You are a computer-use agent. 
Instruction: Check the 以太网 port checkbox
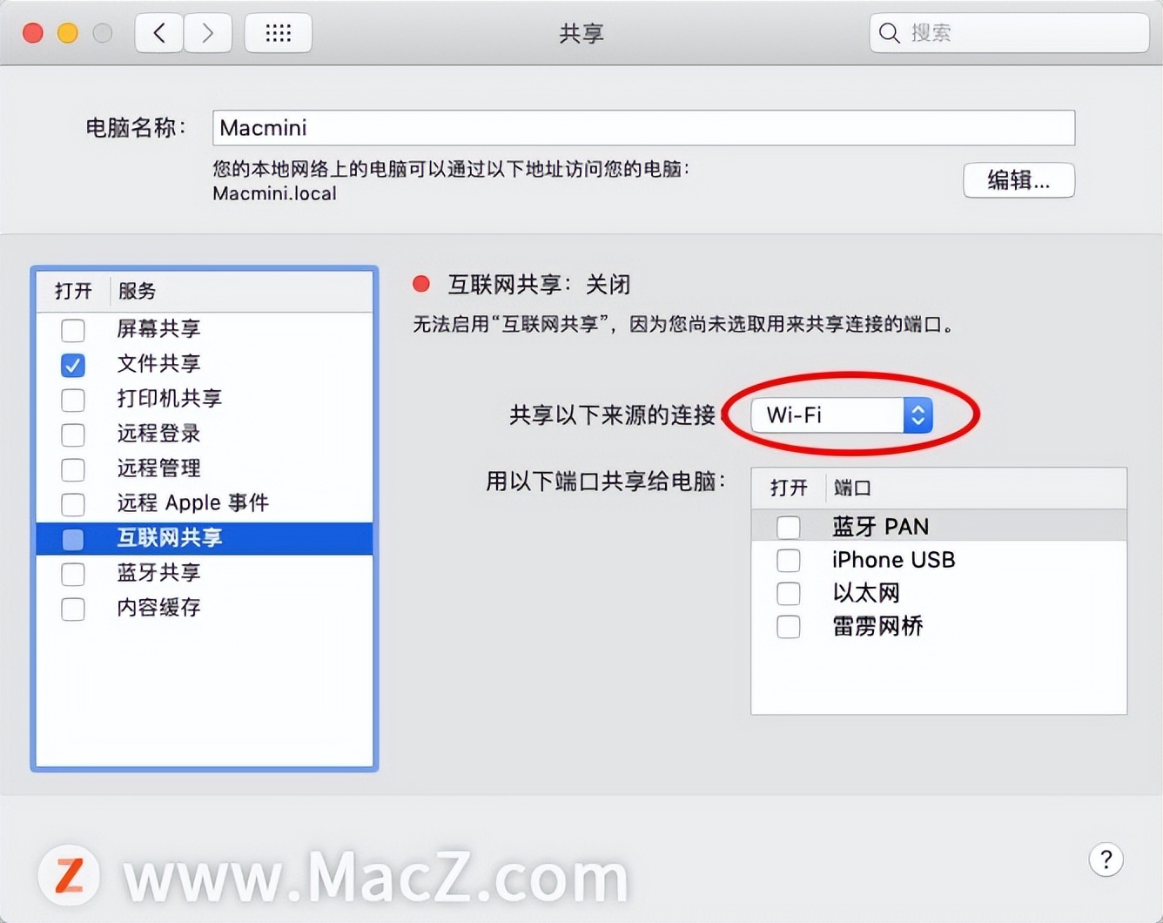pos(789,593)
